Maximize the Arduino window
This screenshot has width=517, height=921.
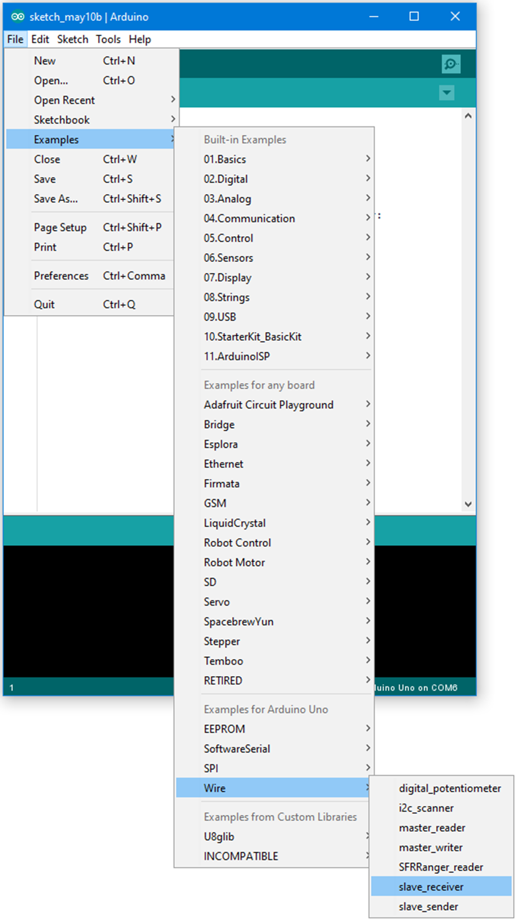pyautogui.click(x=414, y=17)
